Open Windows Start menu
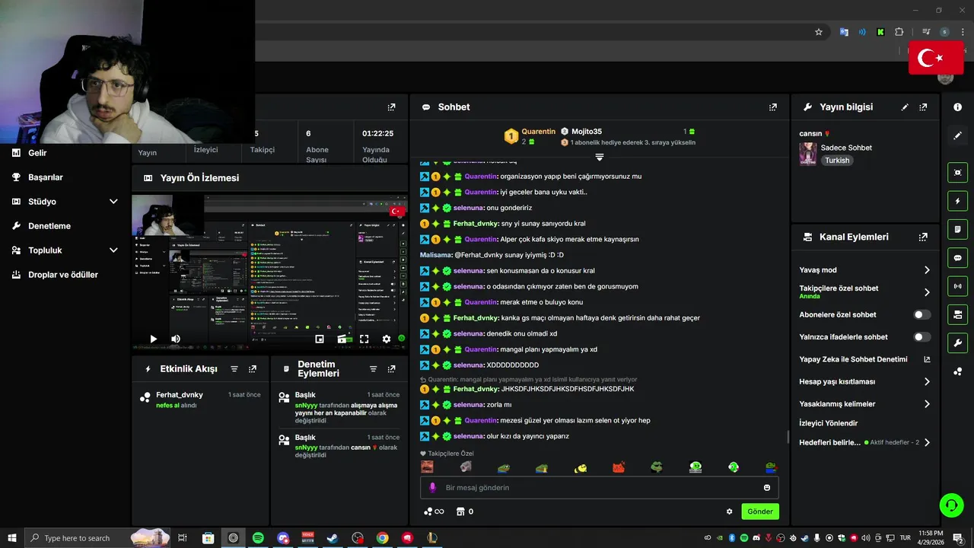This screenshot has width=974, height=548. click(x=11, y=538)
